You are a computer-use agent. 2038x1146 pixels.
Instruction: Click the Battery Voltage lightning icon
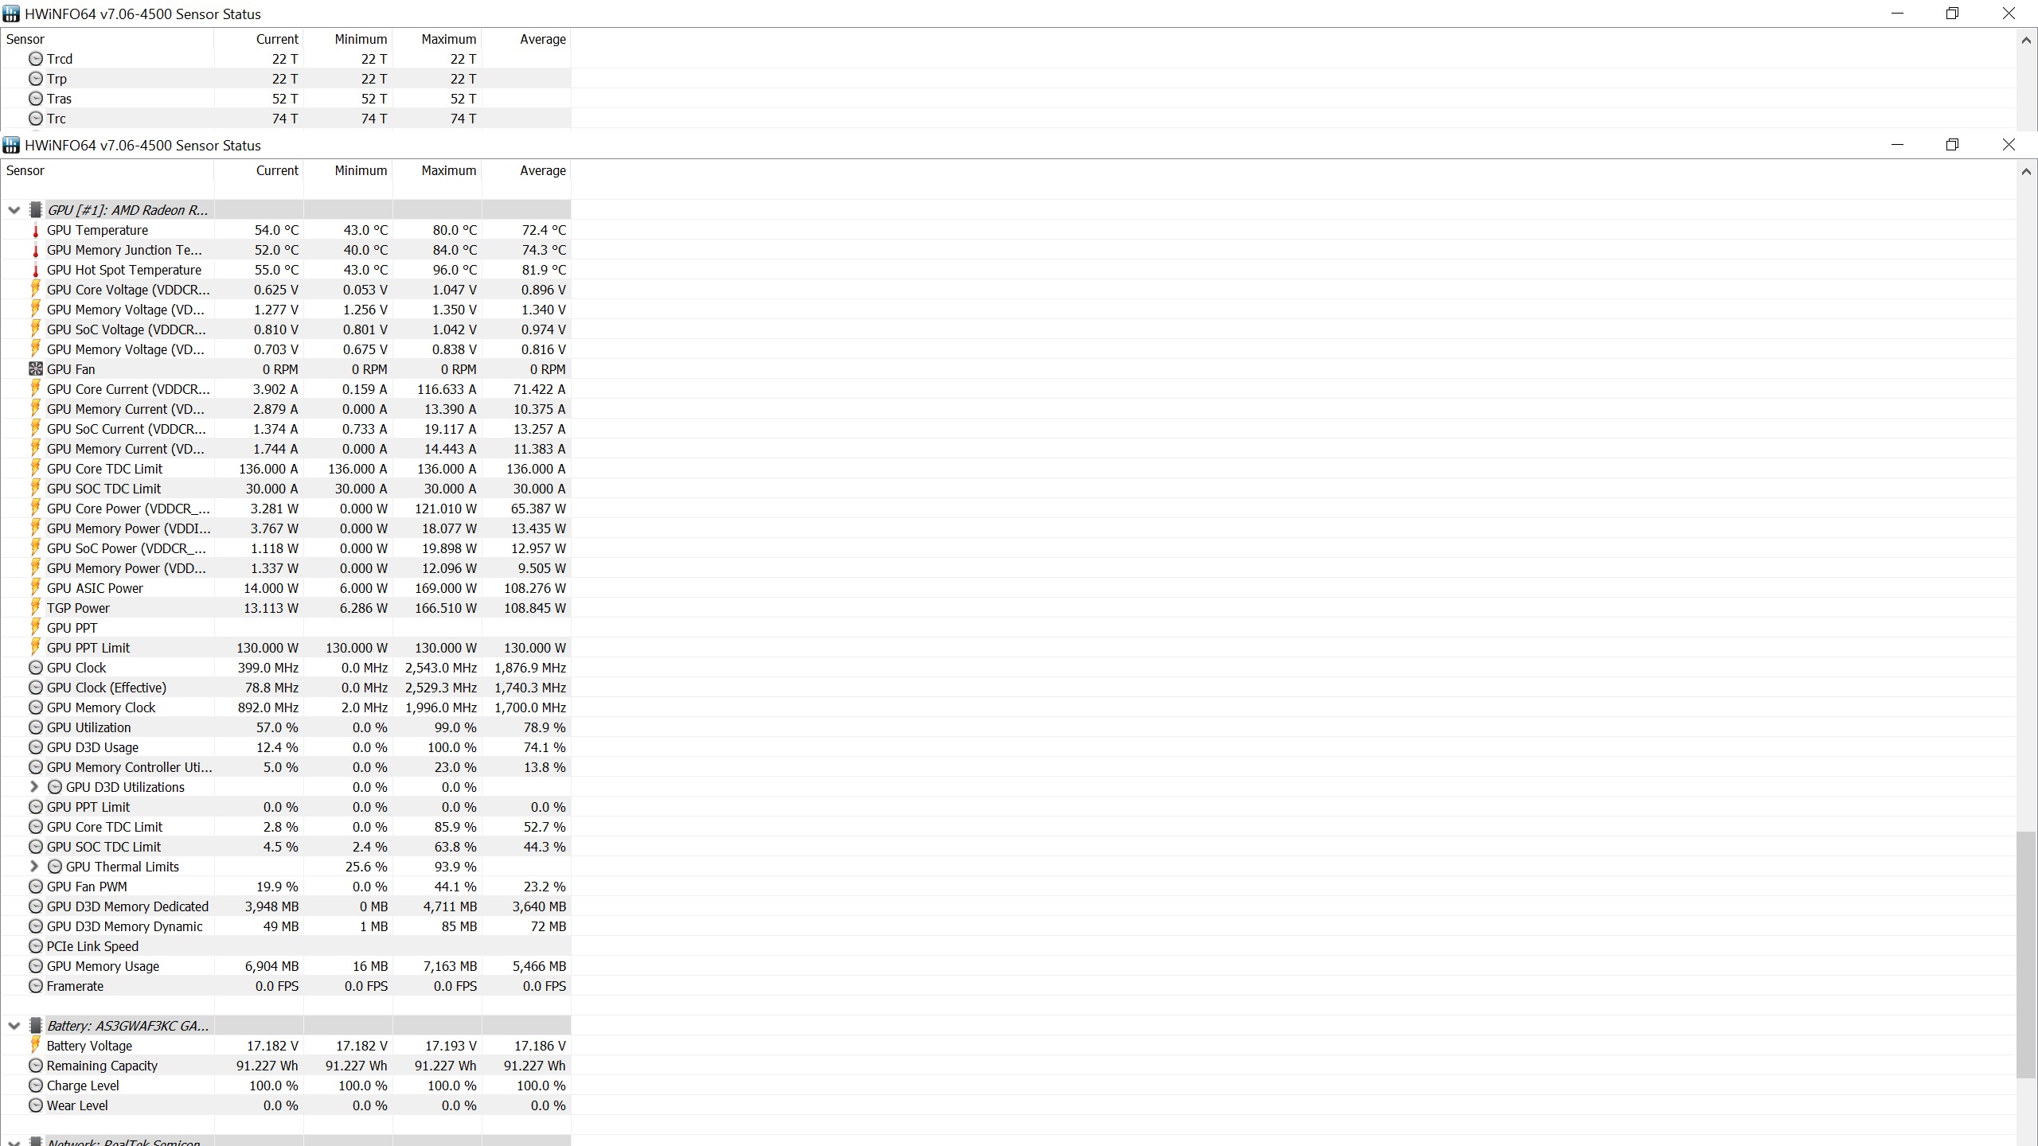point(35,1046)
